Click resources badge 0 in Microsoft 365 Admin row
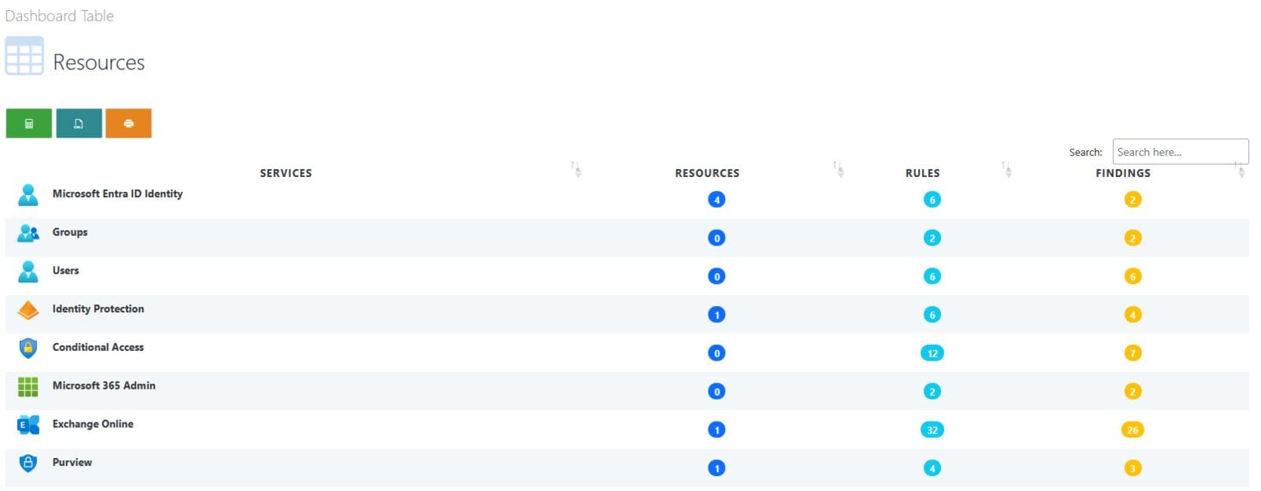The image size is (1261, 491). tap(716, 392)
